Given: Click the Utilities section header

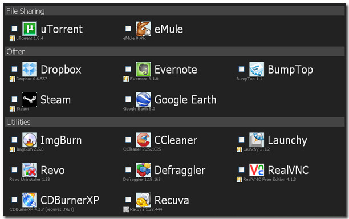Looking at the screenshot, I should 174,122.
